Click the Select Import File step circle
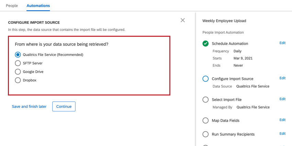Viewport: 292px width, 146px height. click(205, 100)
